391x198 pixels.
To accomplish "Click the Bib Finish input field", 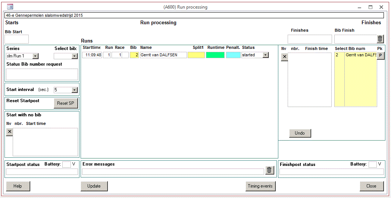I will coord(356,39).
